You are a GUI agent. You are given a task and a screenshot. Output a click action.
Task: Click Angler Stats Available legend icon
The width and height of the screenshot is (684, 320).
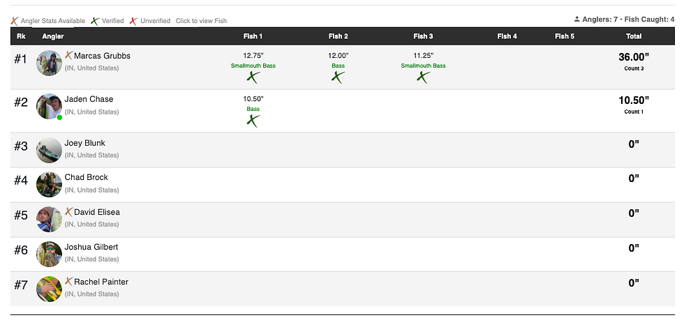pos(15,21)
